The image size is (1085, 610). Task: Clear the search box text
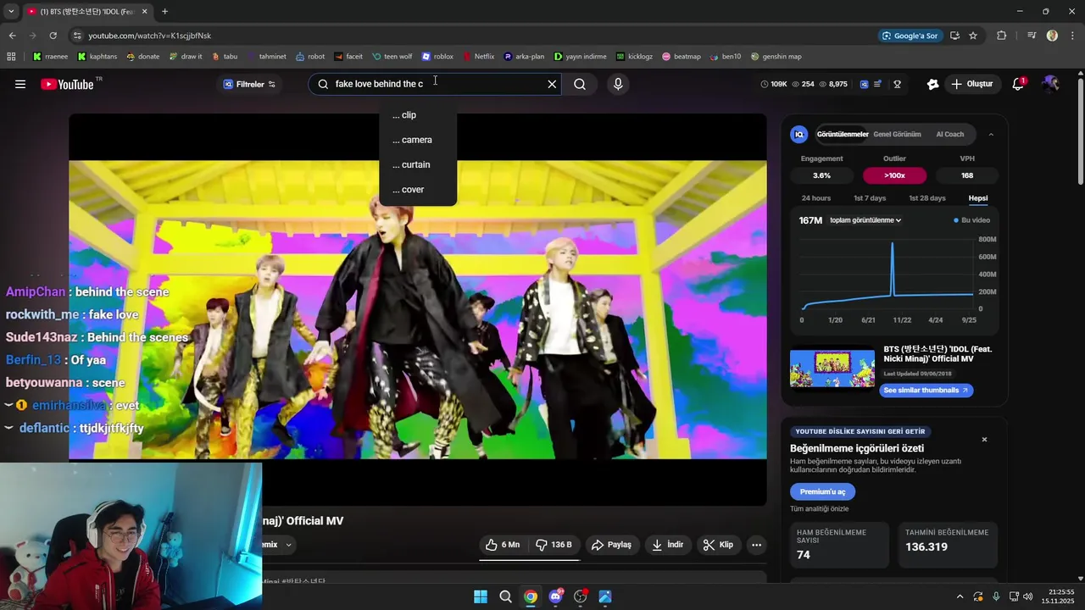(552, 84)
